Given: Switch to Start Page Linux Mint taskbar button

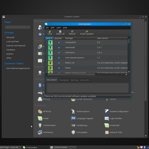Looking at the screenshot, I should click(10, 148).
